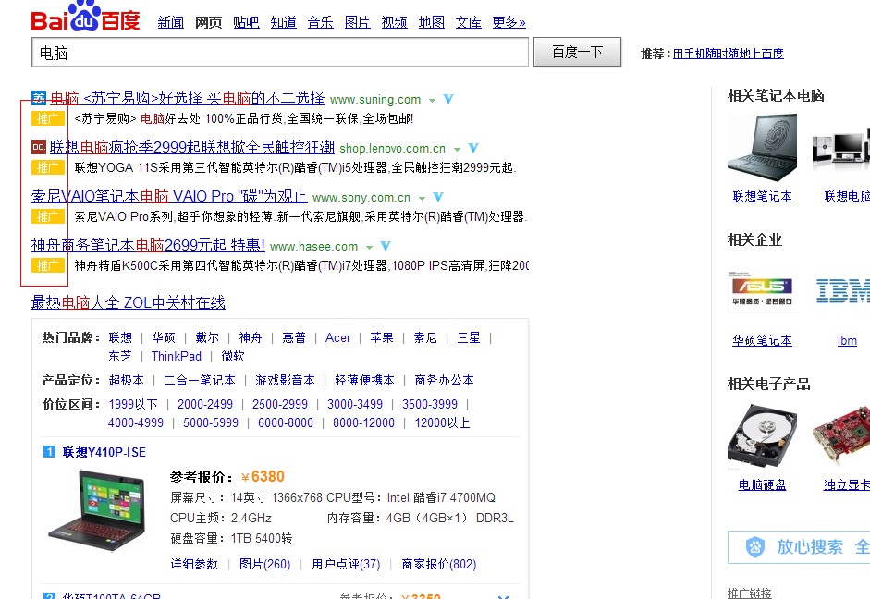Open the 视频 tab
Image resolution: width=870 pixels, height=599 pixels.
395,22
